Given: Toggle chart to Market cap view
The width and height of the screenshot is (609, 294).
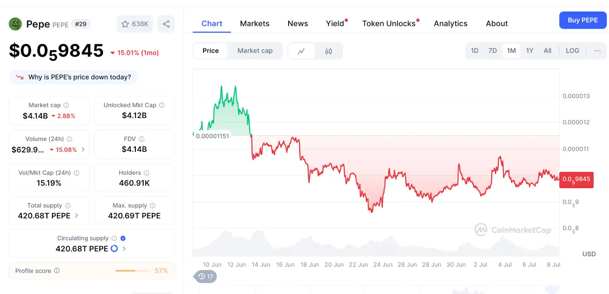Looking at the screenshot, I should (x=255, y=51).
